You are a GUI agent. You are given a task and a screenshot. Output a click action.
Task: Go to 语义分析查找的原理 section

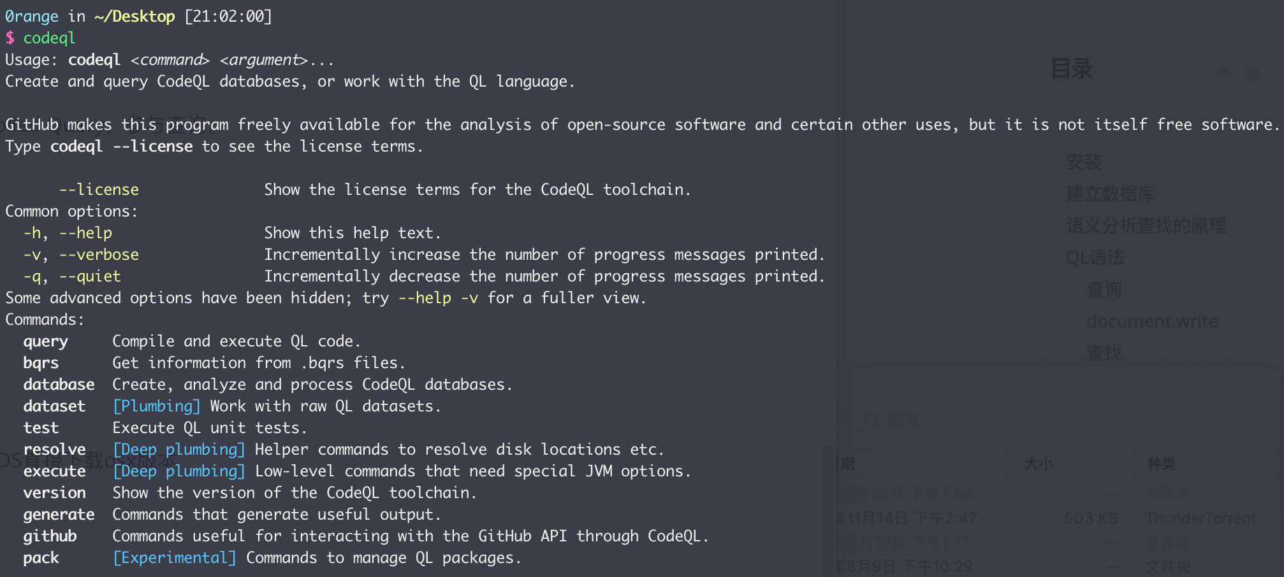[1146, 225]
